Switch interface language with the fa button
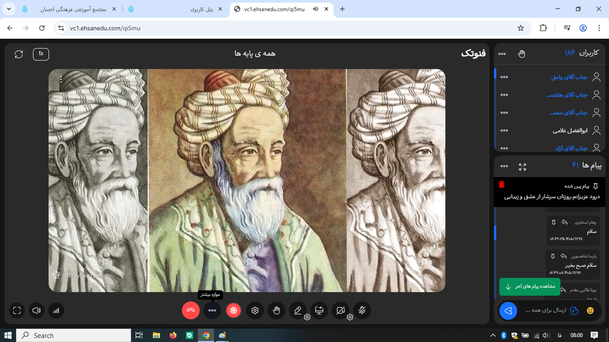 tap(41, 54)
